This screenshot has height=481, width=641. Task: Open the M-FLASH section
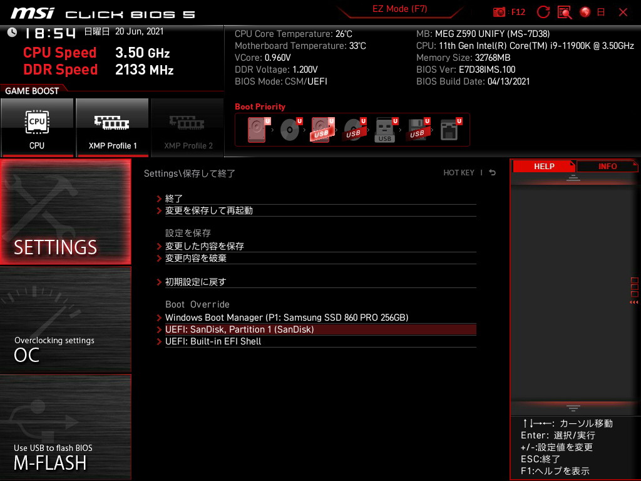pyautogui.click(x=65, y=427)
